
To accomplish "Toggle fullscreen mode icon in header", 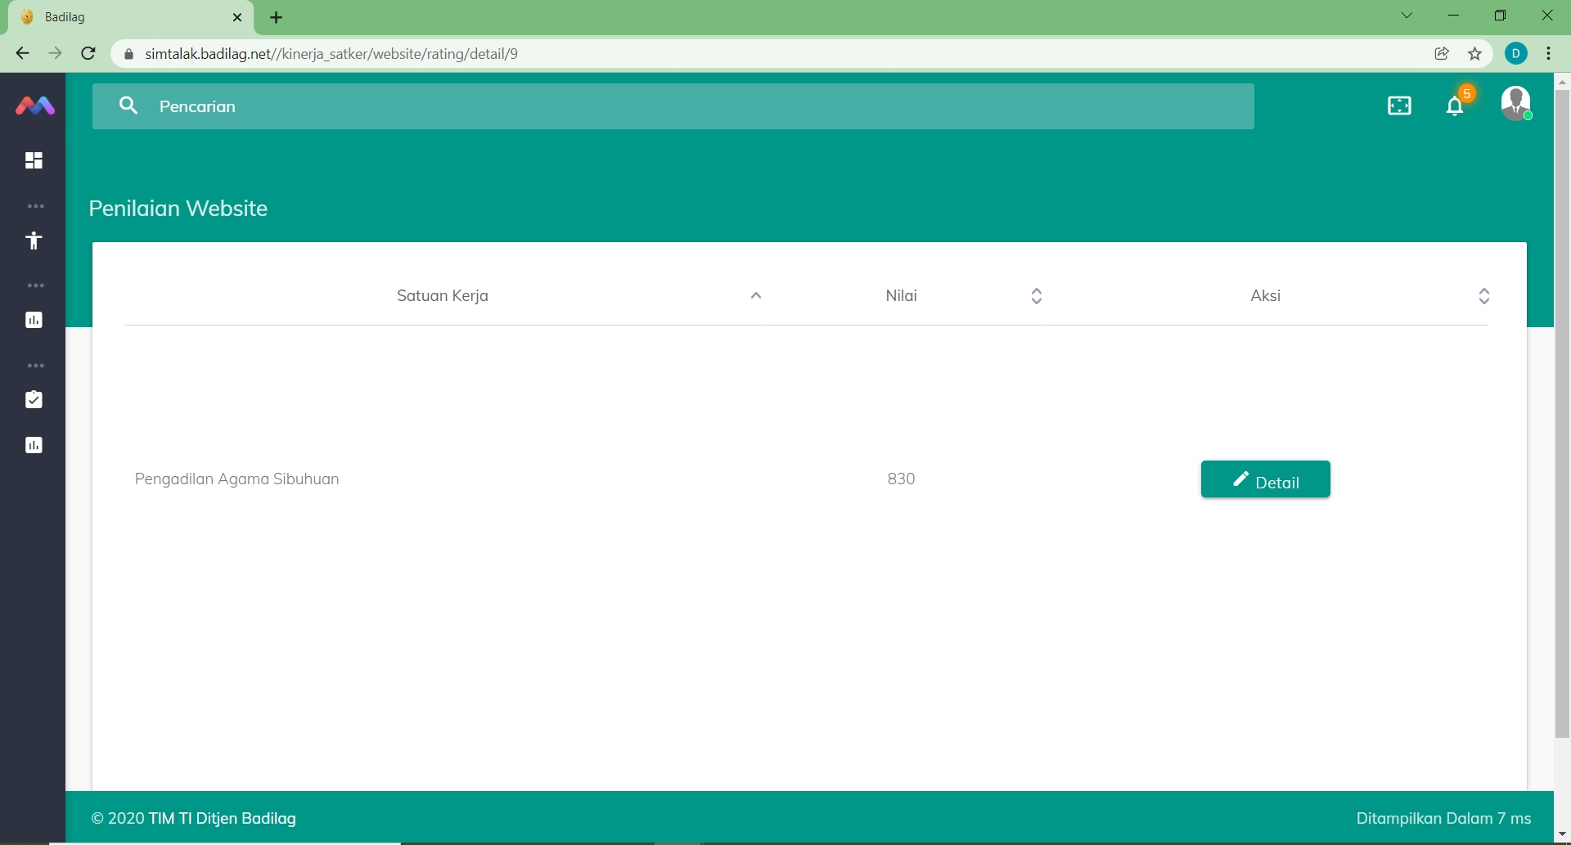I will (1399, 106).
